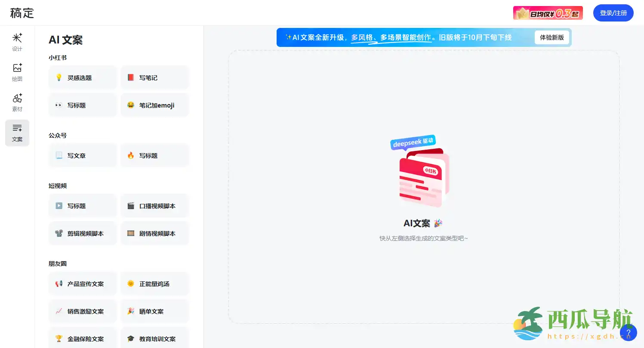Viewport: 644px width, 348px height.
Task: Open the 设计 design sidebar icon
Action: point(17,42)
